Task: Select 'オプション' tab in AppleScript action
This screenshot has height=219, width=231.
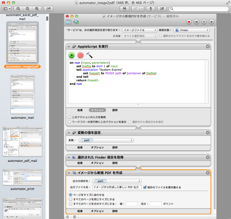Action: coord(97,110)
